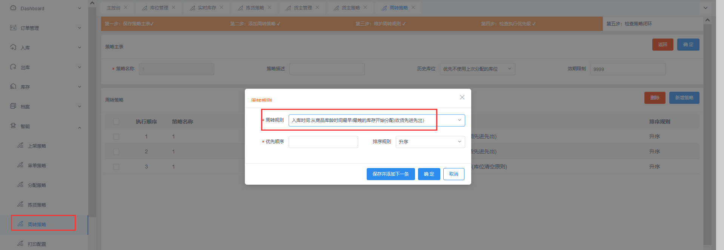Switch to the 实时库存 tab
The width and height of the screenshot is (724, 250).
pos(207,8)
